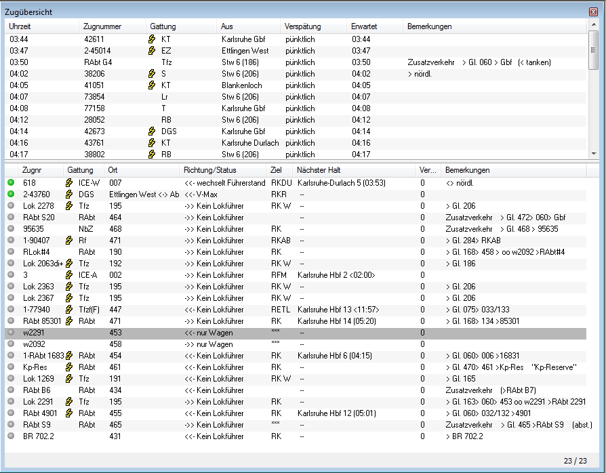
Task: Select the 1-RAbt 1683 row
Action: tap(296, 356)
